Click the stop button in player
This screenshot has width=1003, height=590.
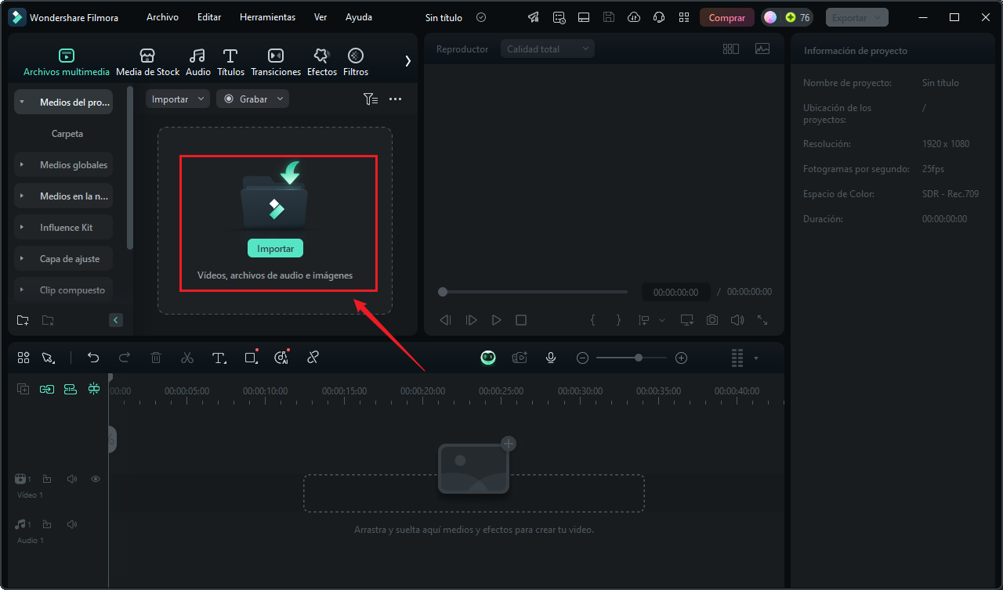(521, 320)
